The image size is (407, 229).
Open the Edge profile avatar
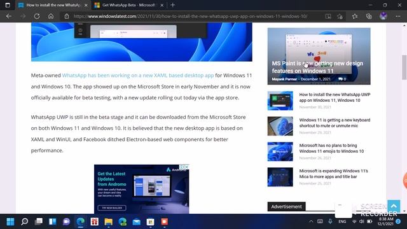[383, 16]
